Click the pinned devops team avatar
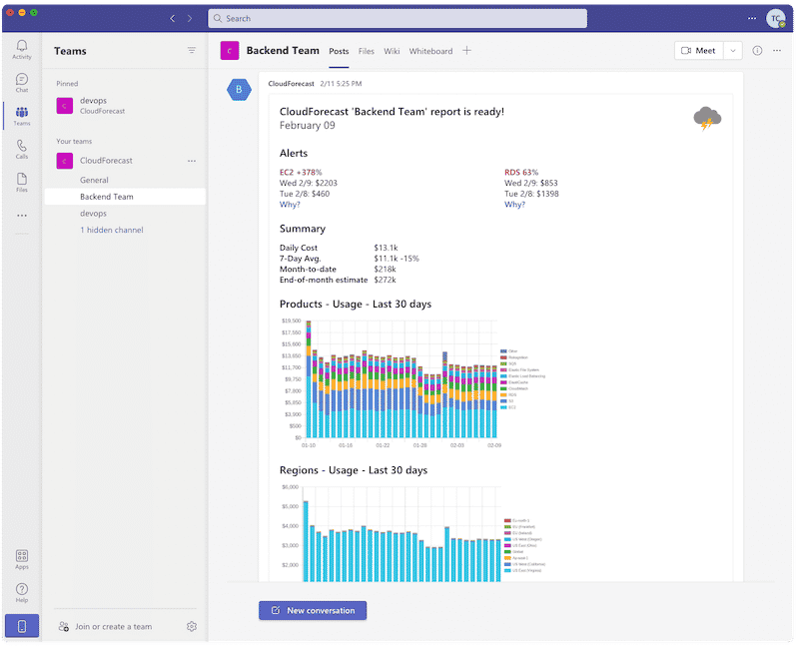The height and width of the screenshot is (646, 799). pyautogui.click(x=64, y=106)
